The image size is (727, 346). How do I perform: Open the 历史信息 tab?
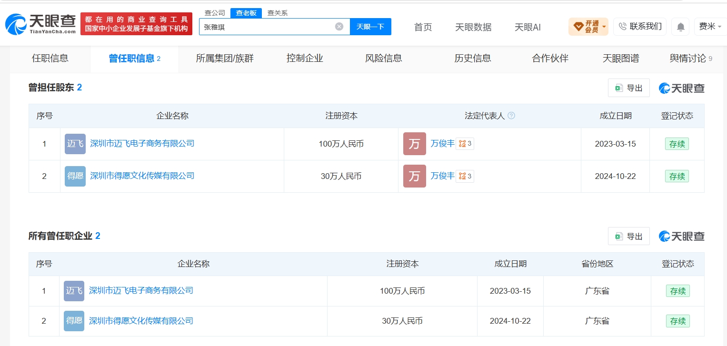[x=473, y=59]
